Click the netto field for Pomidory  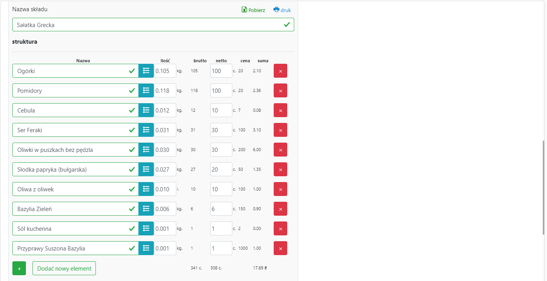tap(221, 90)
